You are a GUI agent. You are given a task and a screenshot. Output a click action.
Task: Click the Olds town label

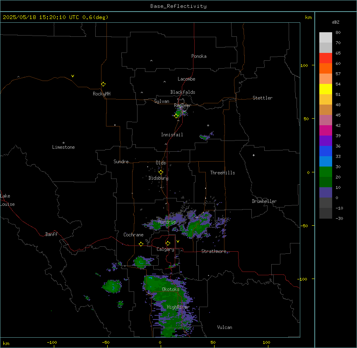tap(161, 163)
